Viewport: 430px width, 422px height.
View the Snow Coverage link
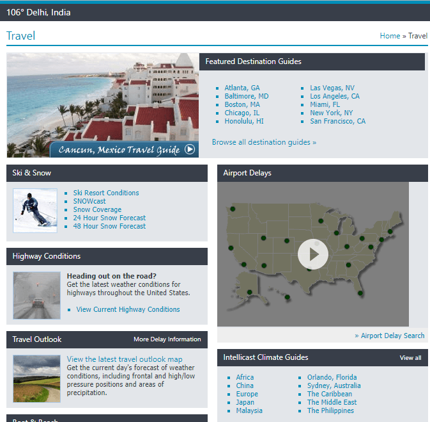pos(97,209)
